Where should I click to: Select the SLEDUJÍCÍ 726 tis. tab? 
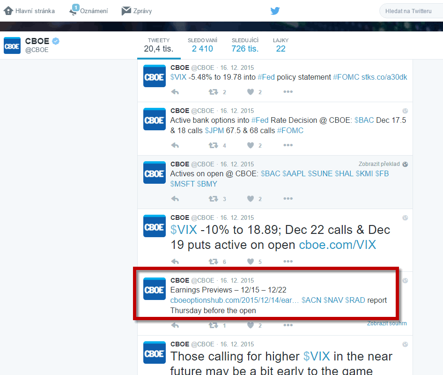coord(245,45)
